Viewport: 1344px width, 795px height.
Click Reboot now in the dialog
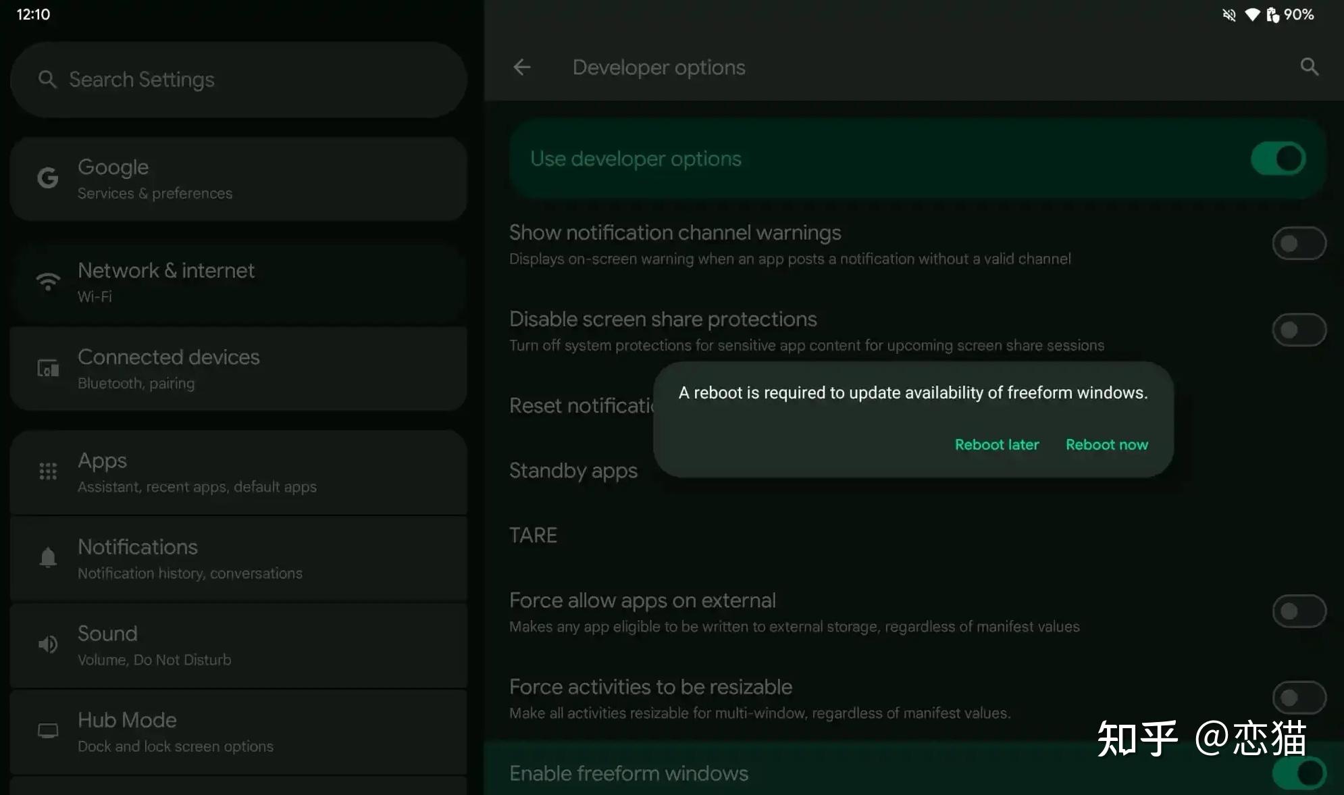pos(1106,444)
